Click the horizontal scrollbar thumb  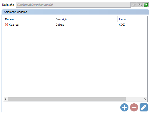coord(67,99)
